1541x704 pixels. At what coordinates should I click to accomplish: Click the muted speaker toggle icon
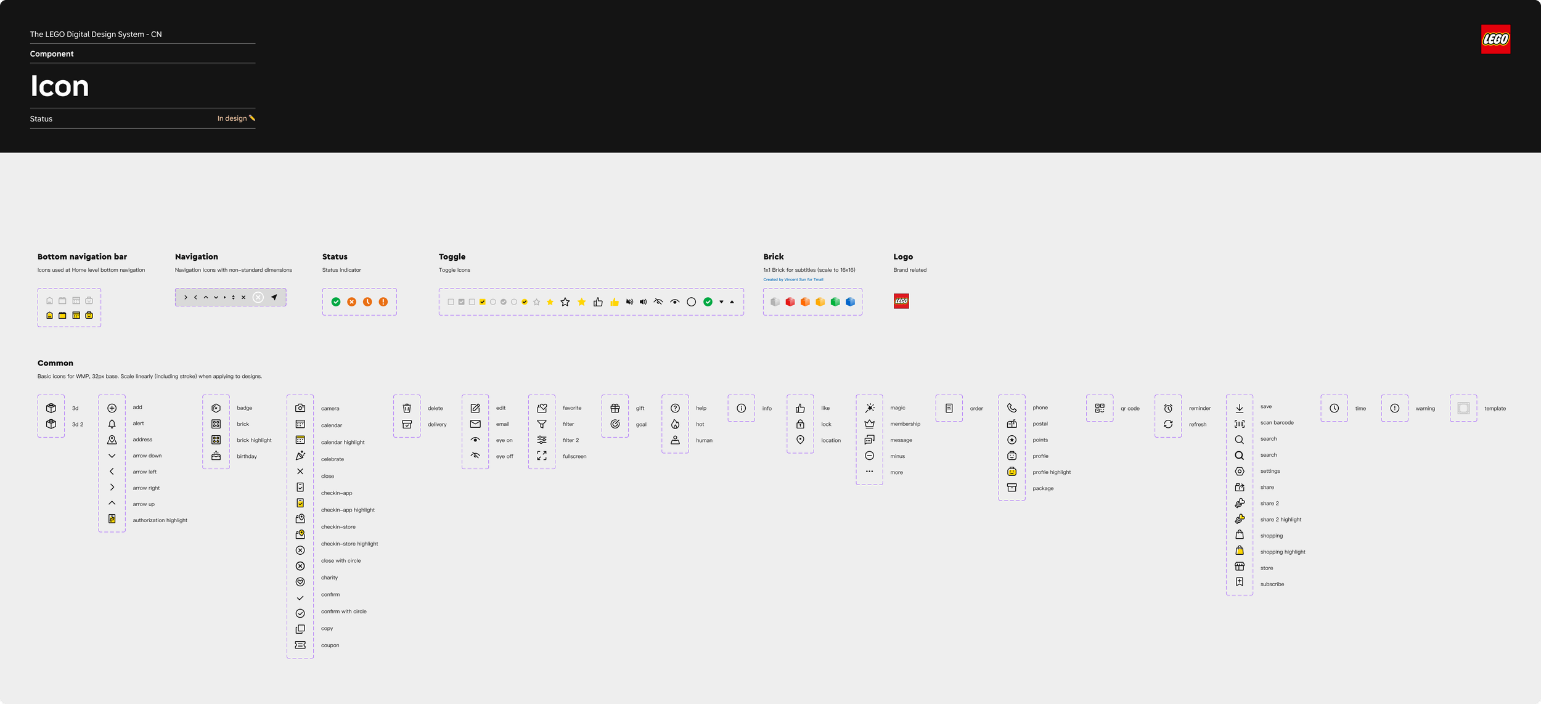pyautogui.click(x=629, y=302)
